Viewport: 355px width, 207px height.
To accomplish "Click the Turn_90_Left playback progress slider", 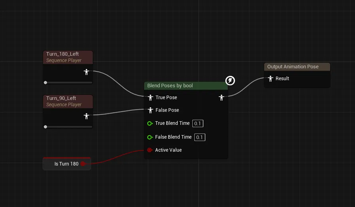I will (x=68, y=127).
